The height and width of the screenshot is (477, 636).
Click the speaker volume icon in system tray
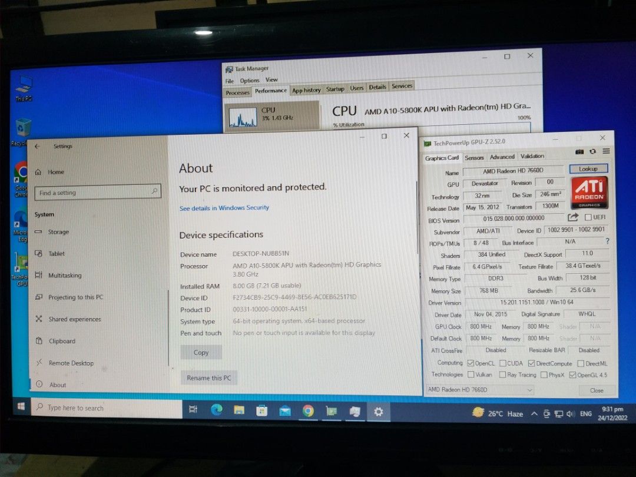570,414
